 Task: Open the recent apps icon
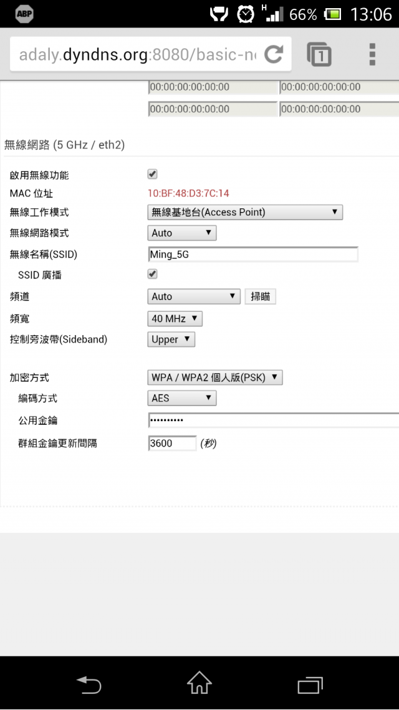pos(310,684)
